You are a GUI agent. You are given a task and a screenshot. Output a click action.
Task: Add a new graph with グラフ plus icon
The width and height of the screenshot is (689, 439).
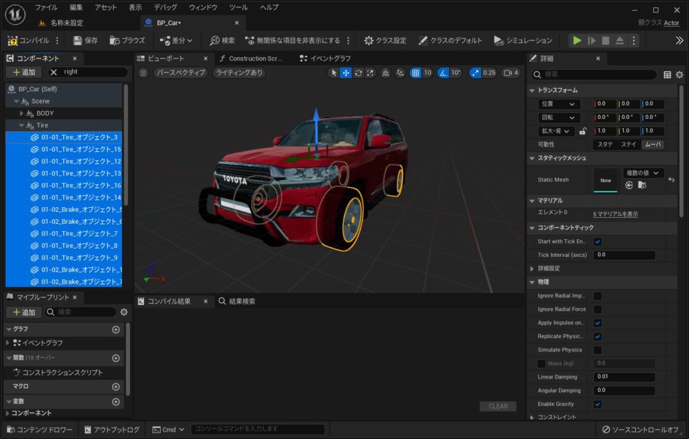pyautogui.click(x=116, y=329)
